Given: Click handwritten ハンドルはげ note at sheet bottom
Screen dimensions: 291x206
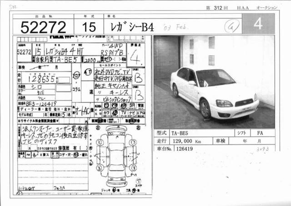Looking at the screenshot, I should pos(26,188).
